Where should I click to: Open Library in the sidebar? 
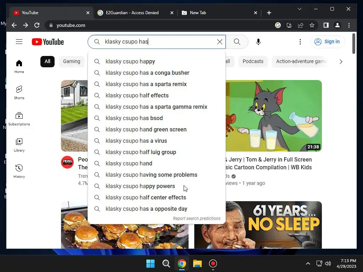[19, 145]
